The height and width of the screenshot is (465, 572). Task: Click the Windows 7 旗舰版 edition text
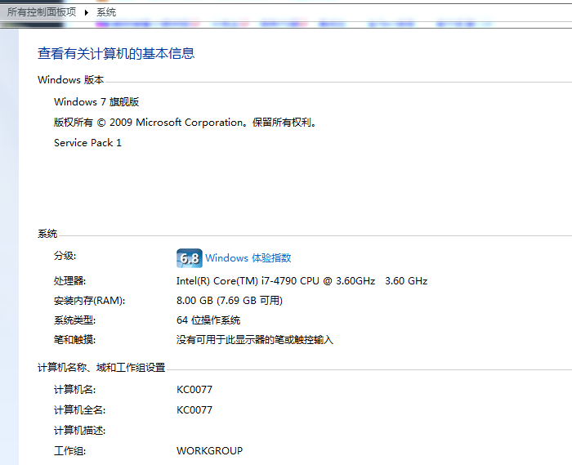tap(96, 102)
